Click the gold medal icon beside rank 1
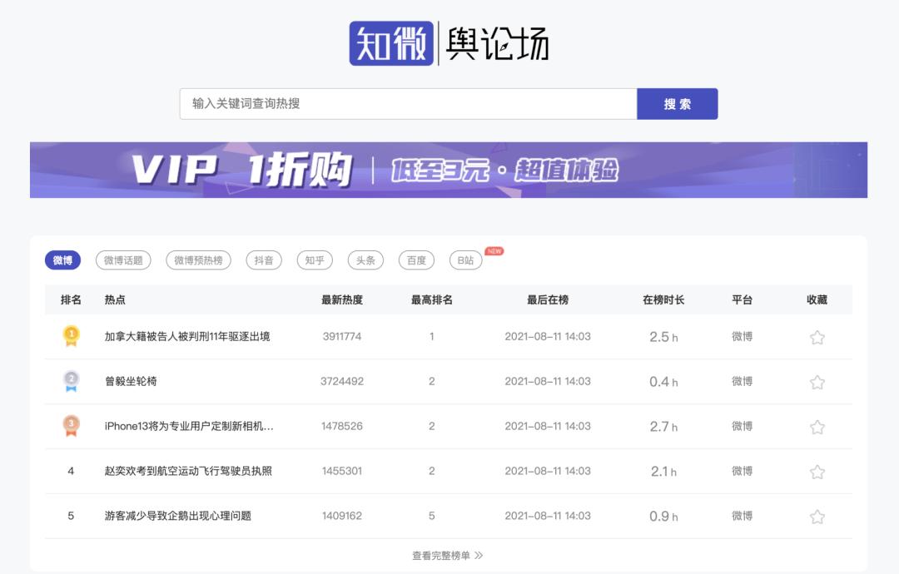Viewport: 899px width, 574px height. click(x=72, y=337)
